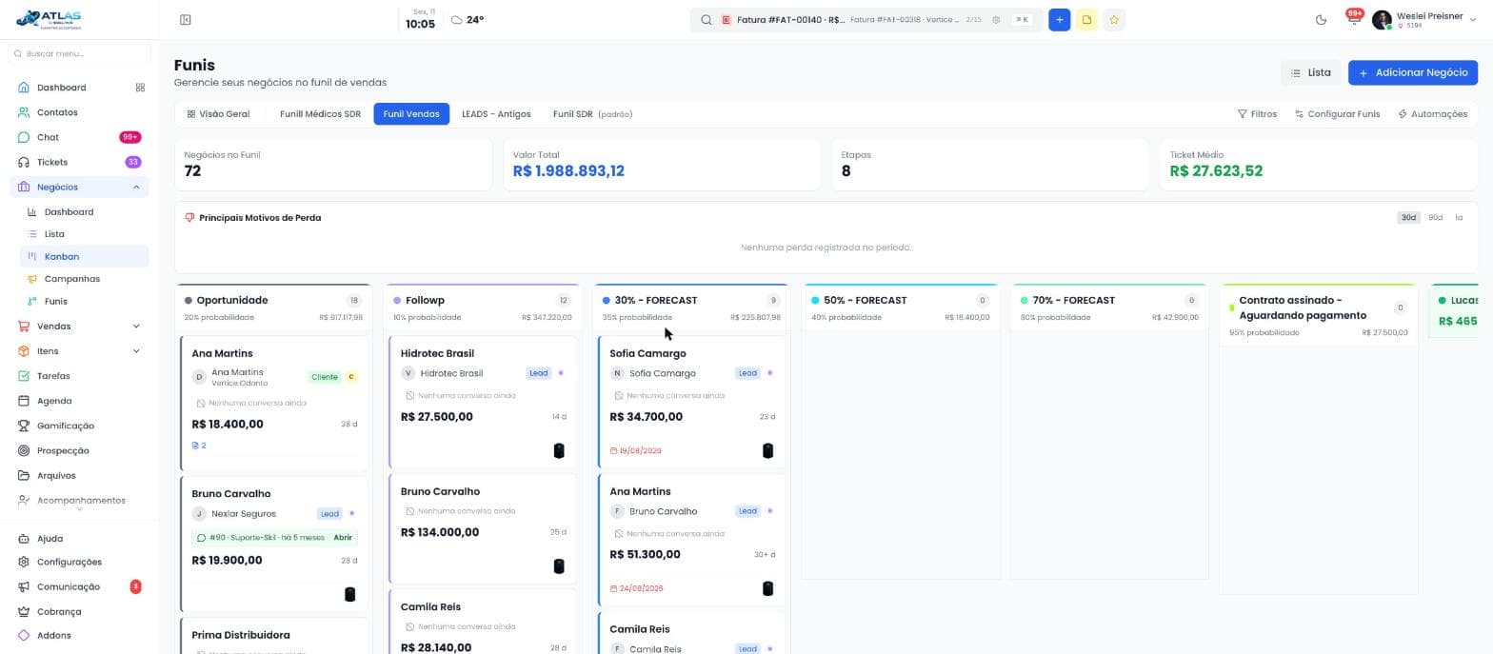The image size is (1493, 654).
Task: Select 90d loss period
Action: coord(1435,218)
